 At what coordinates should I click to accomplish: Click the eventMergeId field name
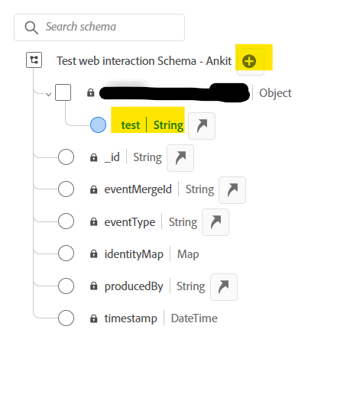tap(138, 189)
